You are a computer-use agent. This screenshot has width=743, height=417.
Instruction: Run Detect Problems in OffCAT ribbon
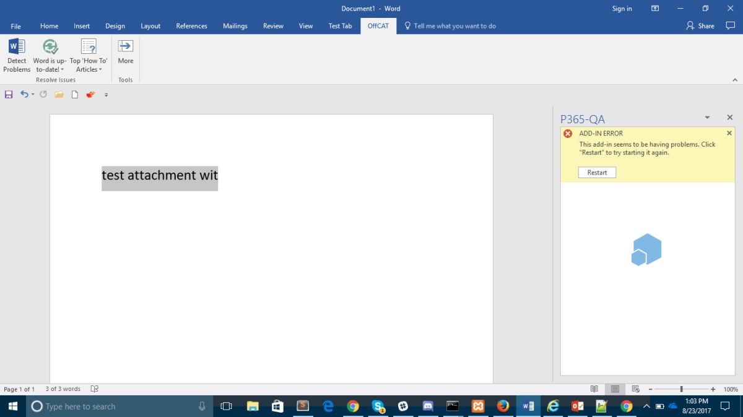[17, 56]
